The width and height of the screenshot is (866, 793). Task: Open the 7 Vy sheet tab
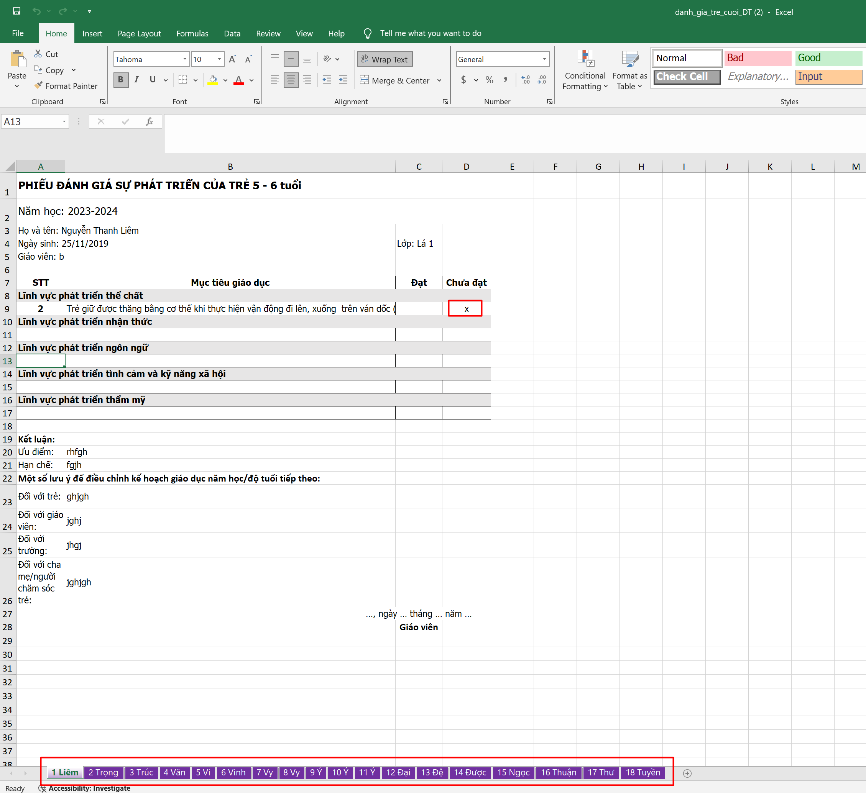pyautogui.click(x=265, y=773)
